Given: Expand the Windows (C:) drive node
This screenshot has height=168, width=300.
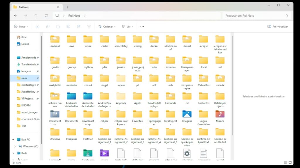Looking at the screenshot, I should pos(15,146).
